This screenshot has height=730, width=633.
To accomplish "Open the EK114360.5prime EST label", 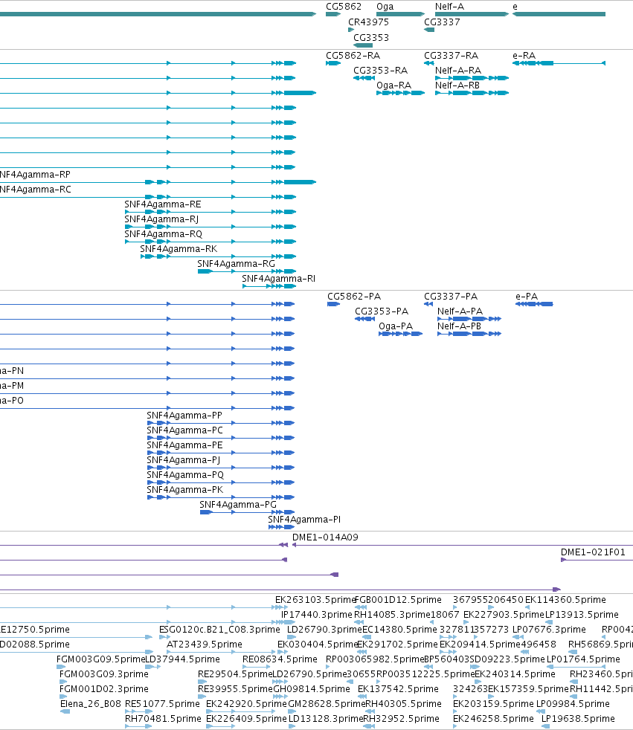I will 565,600.
